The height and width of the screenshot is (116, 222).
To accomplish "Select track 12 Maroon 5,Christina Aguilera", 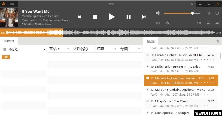I will (181, 92).
